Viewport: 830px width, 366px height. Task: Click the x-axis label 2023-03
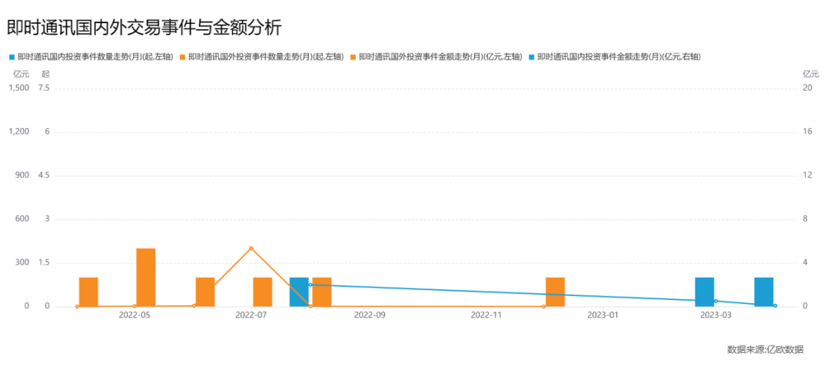[x=715, y=316]
